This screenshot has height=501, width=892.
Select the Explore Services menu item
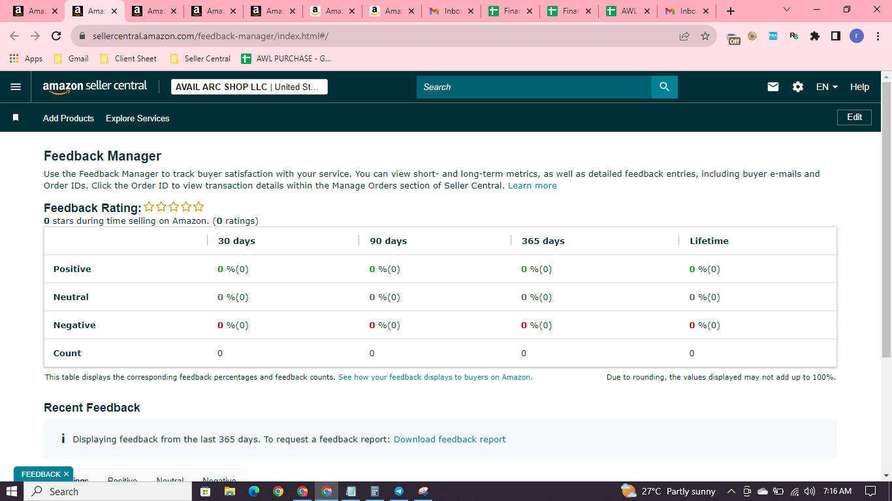click(x=138, y=118)
